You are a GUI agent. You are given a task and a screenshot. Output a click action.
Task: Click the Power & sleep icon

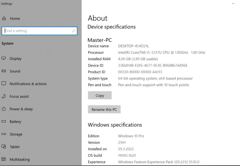pyautogui.click(x=4, y=109)
